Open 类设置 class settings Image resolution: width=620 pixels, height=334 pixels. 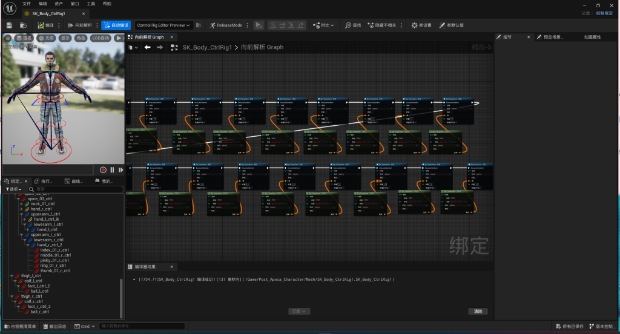(421, 25)
